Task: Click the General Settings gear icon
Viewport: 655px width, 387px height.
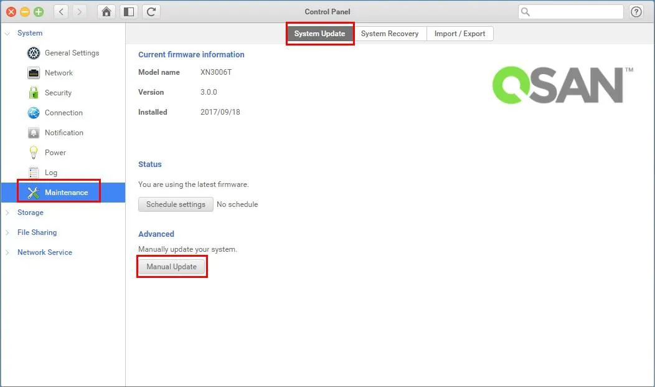Action: click(34, 53)
